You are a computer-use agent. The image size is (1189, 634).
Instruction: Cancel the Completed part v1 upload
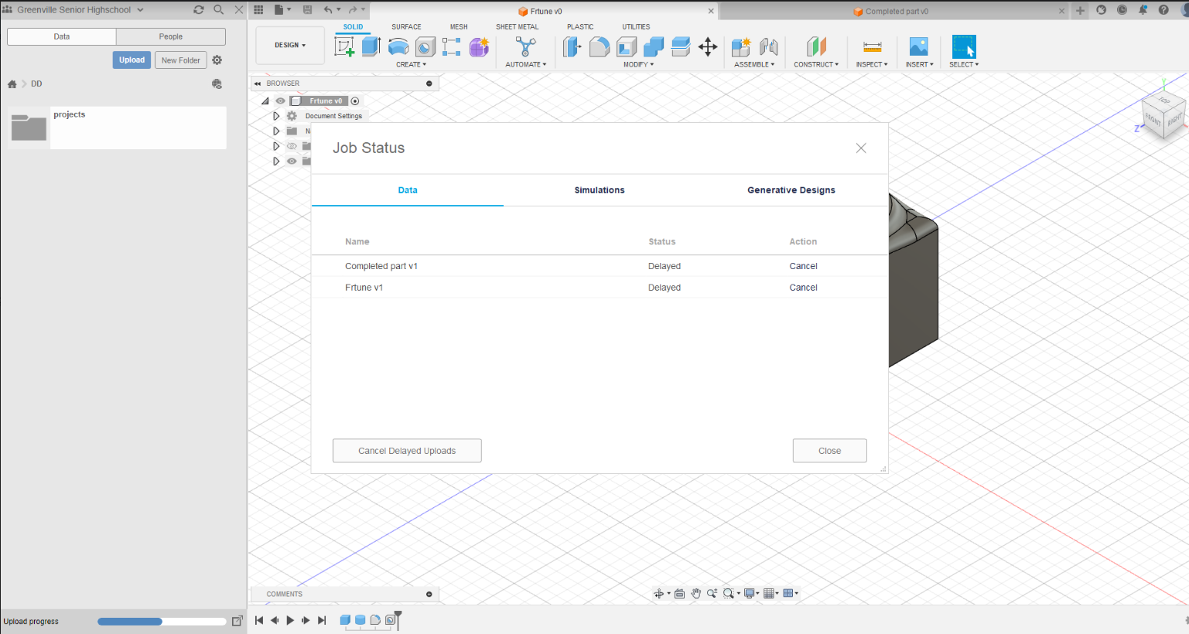click(x=803, y=265)
